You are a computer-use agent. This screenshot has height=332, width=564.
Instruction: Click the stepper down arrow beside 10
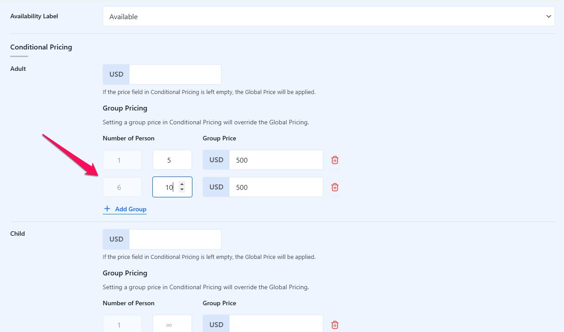pyautogui.click(x=182, y=190)
